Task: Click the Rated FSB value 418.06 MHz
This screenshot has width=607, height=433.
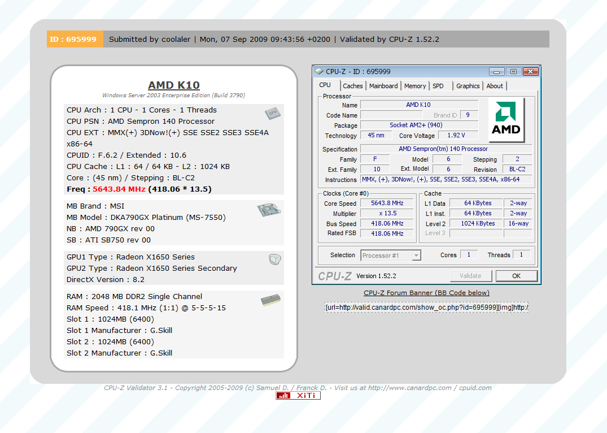Action: (387, 233)
